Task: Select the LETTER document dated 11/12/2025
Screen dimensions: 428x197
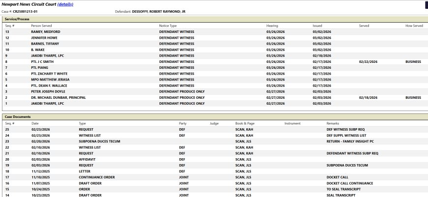Action: (x=86, y=171)
